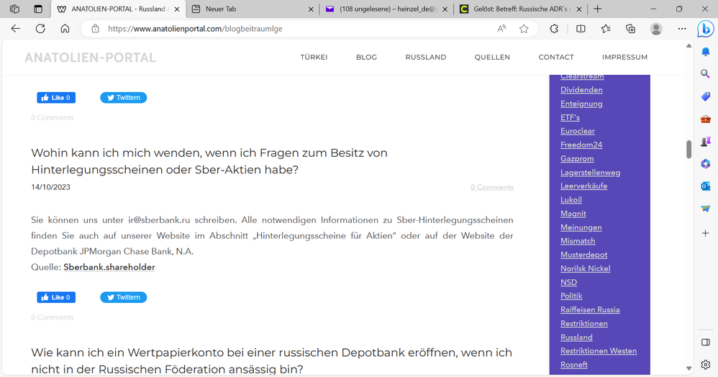Screen dimensions: 718x377
Task: Switch to the 108 ungelesene mail tab
Action: [387, 9]
